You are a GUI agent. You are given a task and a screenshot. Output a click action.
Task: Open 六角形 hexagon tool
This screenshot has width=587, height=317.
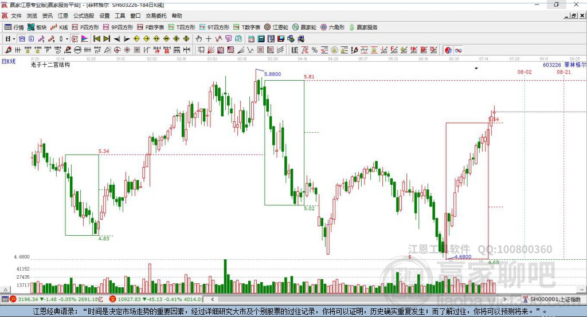point(332,27)
